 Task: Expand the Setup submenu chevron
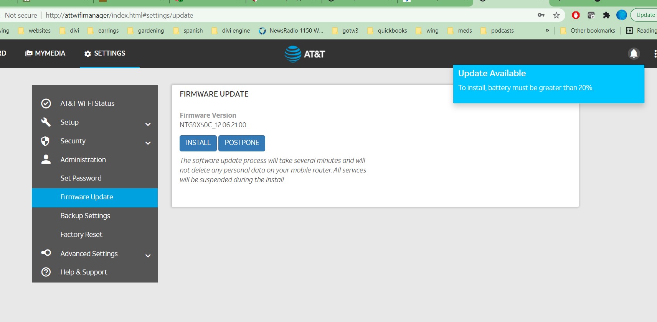148,124
